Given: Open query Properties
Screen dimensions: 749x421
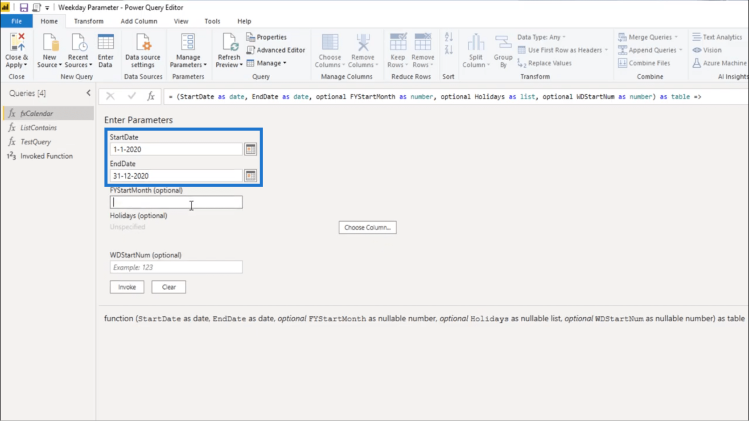Looking at the screenshot, I should (267, 37).
